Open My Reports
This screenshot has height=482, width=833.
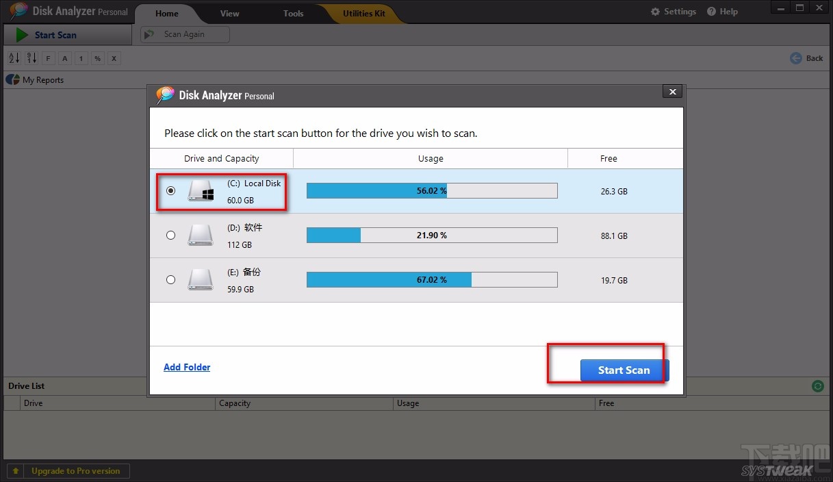41,79
